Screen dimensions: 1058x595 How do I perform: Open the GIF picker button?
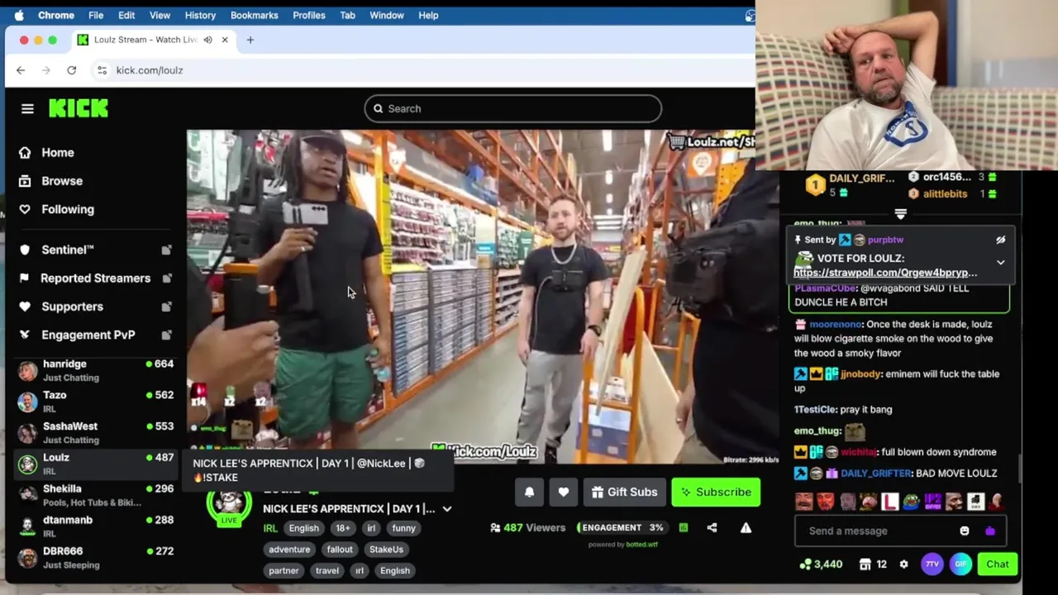pyautogui.click(x=960, y=564)
